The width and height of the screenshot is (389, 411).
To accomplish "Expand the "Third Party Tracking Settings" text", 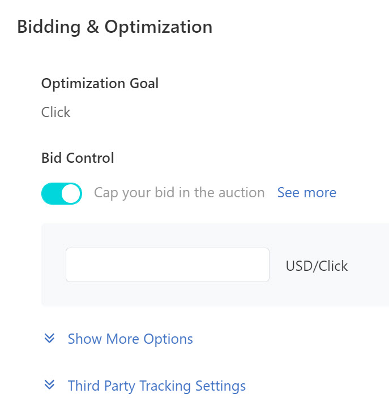I will click(156, 386).
